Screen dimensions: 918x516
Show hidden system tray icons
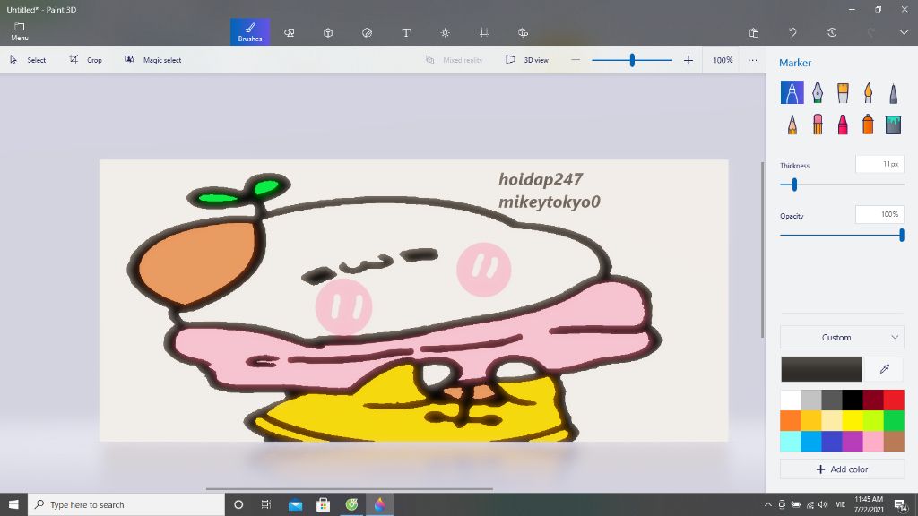coord(767,504)
